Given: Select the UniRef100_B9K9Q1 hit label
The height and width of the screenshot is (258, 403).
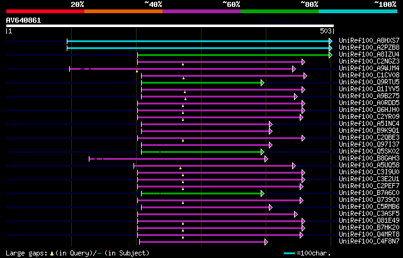Looking at the screenshot, I should [x=369, y=131].
